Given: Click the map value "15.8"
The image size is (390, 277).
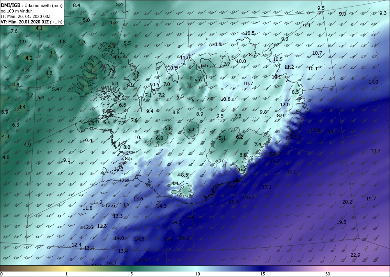Looking at the screenshot, I should pos(315,130).
